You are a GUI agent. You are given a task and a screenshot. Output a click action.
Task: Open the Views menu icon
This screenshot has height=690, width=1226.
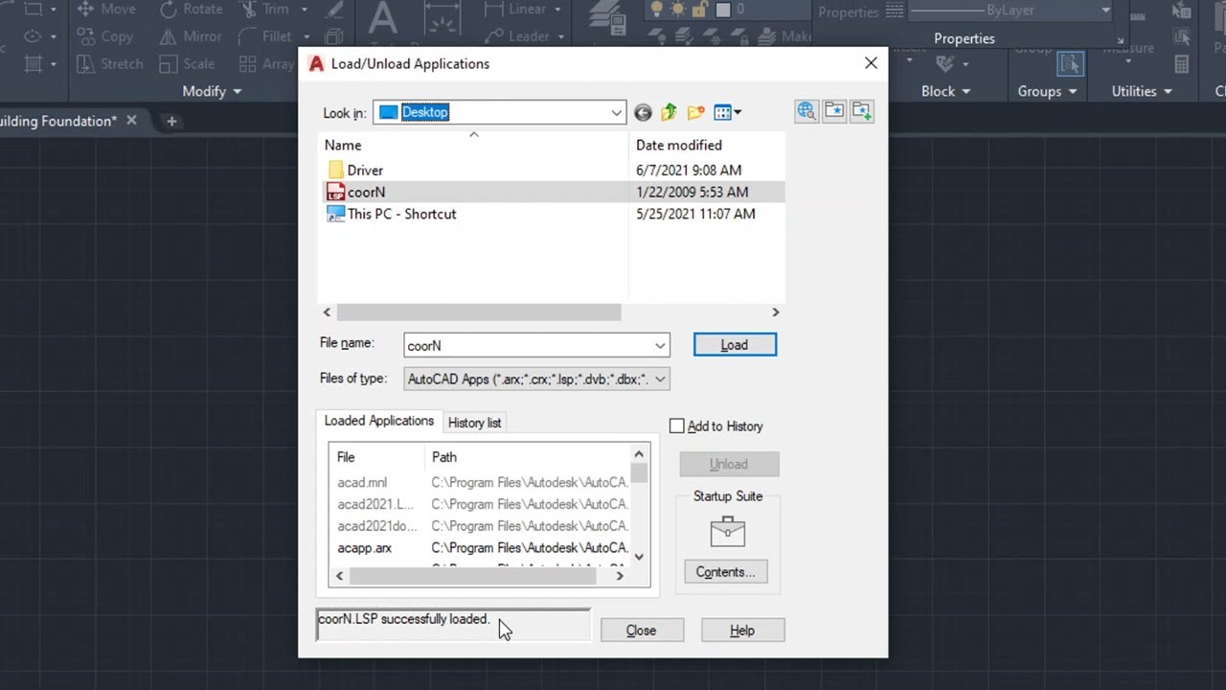(x=727, y=112)
